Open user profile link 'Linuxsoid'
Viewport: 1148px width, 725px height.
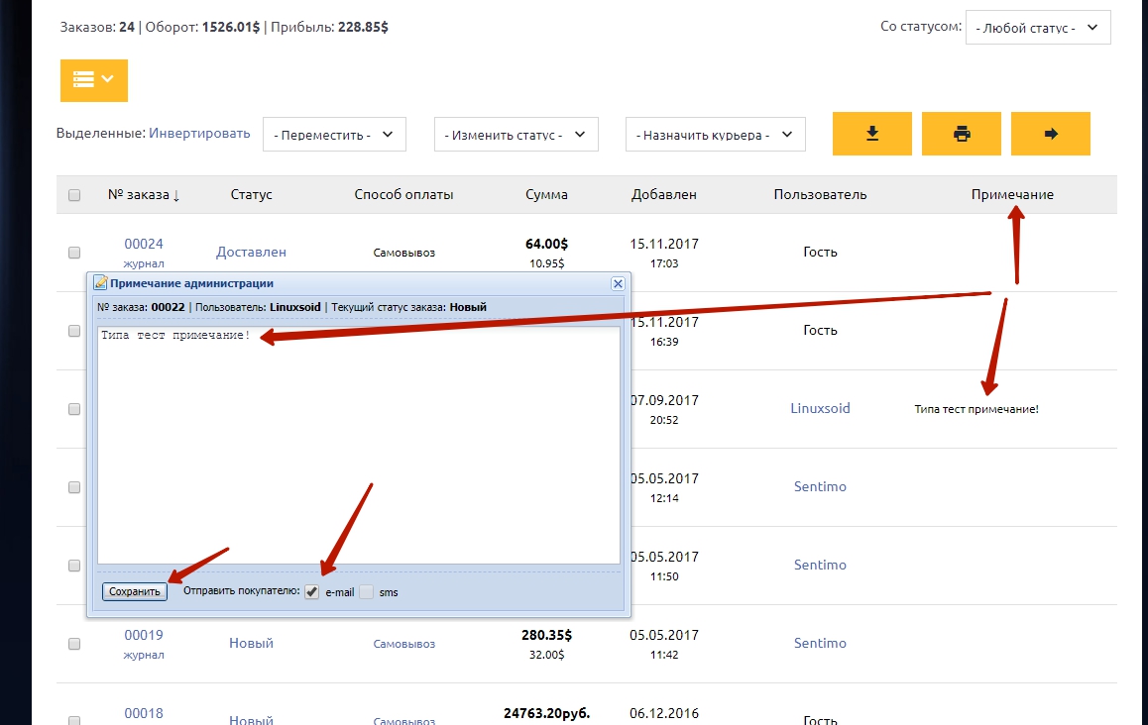pos(820,408)
